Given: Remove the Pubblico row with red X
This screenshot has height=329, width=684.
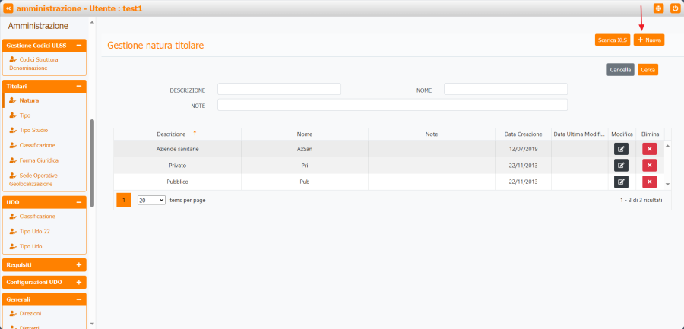Looking at the screenshot, I should [649, 182].
